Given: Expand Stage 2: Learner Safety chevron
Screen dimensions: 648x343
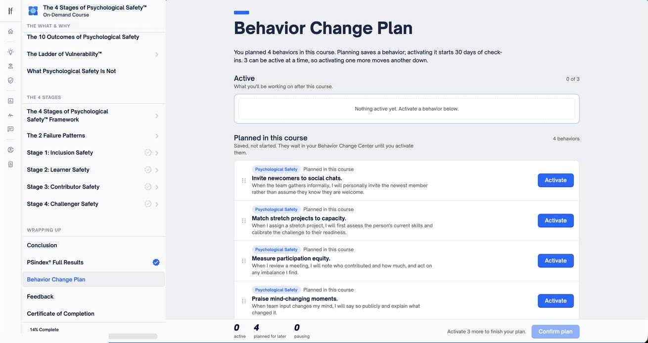Looking at the screenshot, I should (157, 170).
